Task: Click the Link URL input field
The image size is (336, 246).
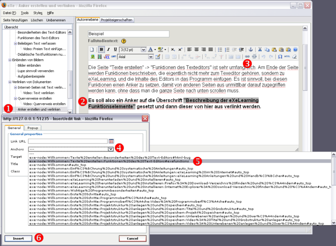Action: click(68, 141)
